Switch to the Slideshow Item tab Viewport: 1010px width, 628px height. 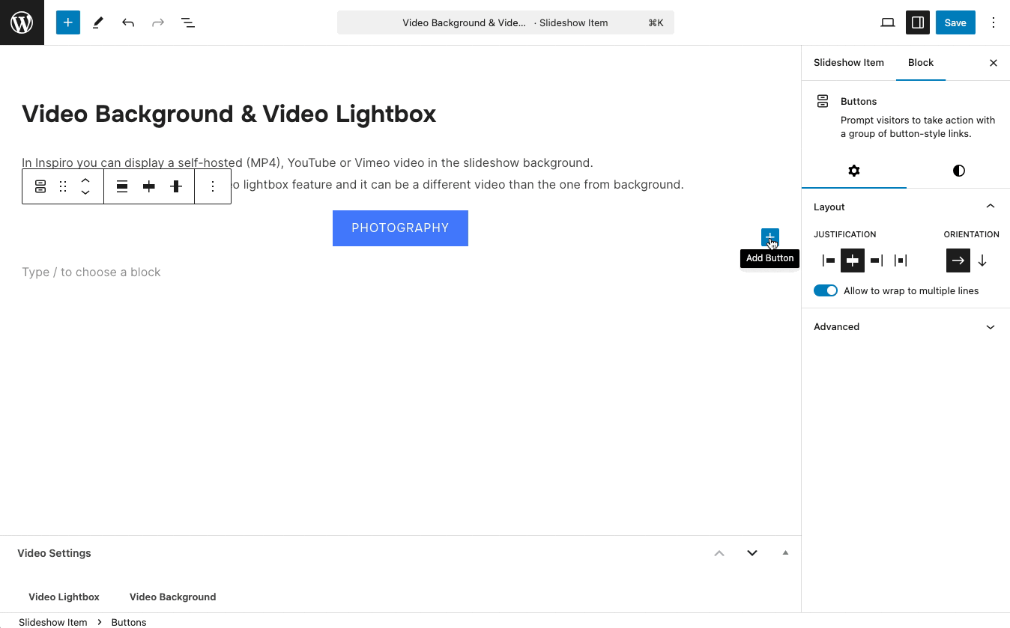(848, 63)
